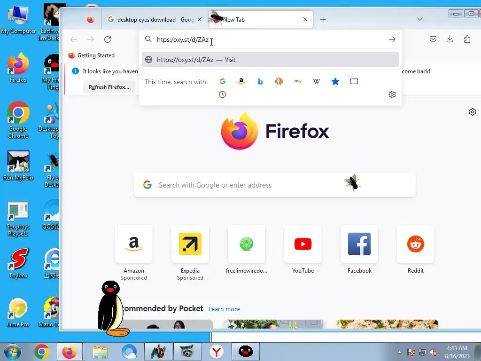Click Pocket Learn more link
This screenshot has width=481, height=361.
[x=224, y=309]
